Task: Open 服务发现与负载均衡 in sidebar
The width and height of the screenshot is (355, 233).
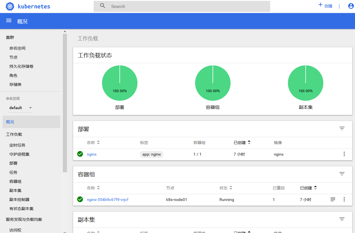Action: tap(24, 219)
